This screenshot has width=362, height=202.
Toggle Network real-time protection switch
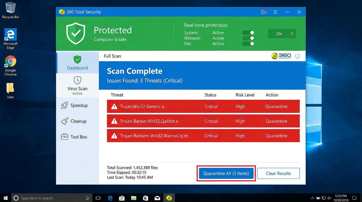coord(248,38)
